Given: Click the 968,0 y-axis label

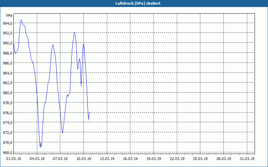Looking at the screenshot, I should click(7, 153).
